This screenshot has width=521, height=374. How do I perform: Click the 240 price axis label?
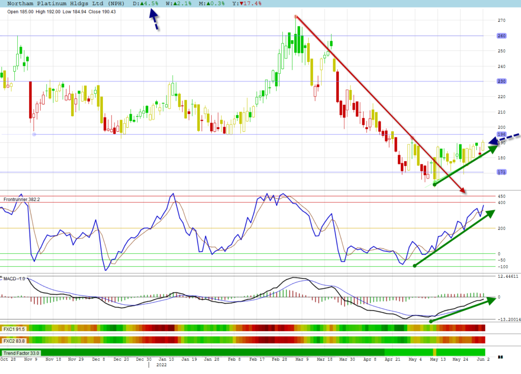pyautogui.click(x=501, y=66)
